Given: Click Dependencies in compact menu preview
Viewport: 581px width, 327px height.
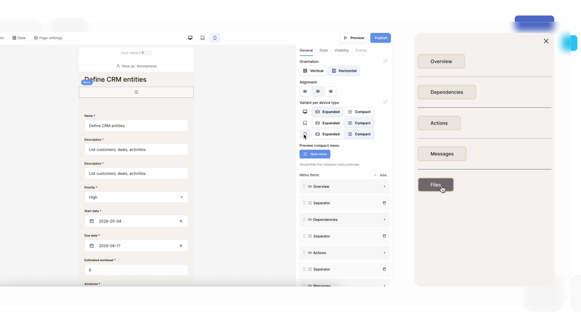Looking at the screenshot, I should pyautogui.click(x=447, y=92).
